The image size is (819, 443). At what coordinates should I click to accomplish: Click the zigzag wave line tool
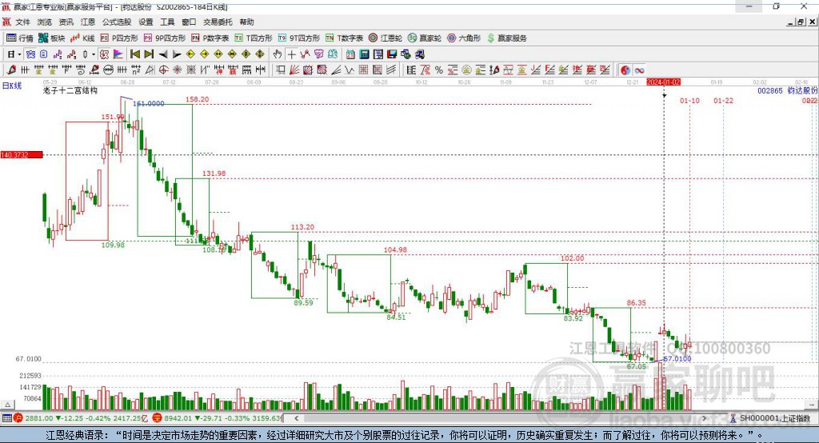(x=349, y=70)
